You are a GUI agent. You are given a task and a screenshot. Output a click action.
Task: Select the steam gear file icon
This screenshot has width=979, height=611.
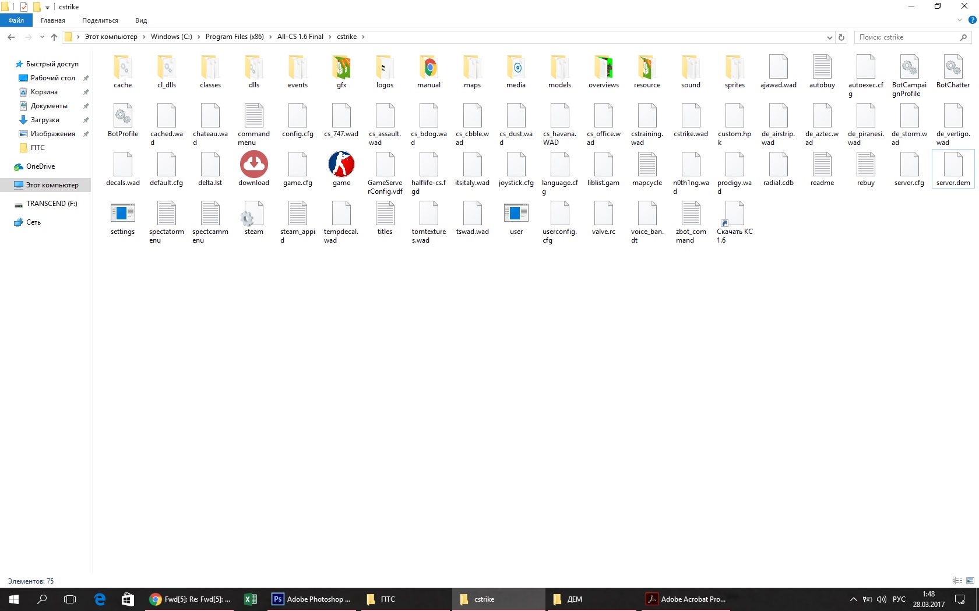(254, 214)
